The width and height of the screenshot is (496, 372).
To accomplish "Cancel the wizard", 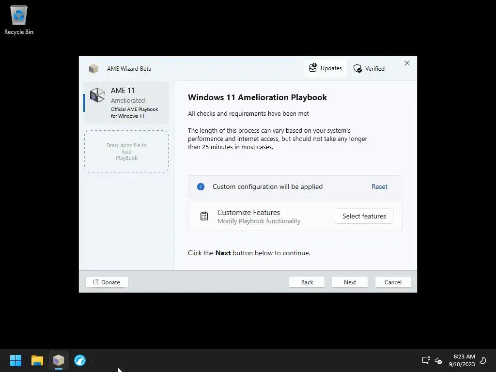I will click(393, 282).
